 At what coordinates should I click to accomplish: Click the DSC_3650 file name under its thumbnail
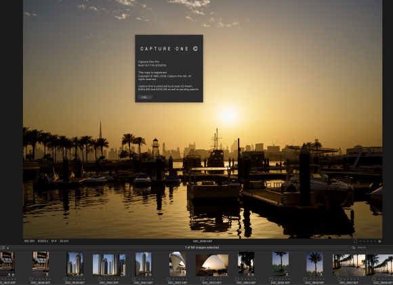coord(109,283)
